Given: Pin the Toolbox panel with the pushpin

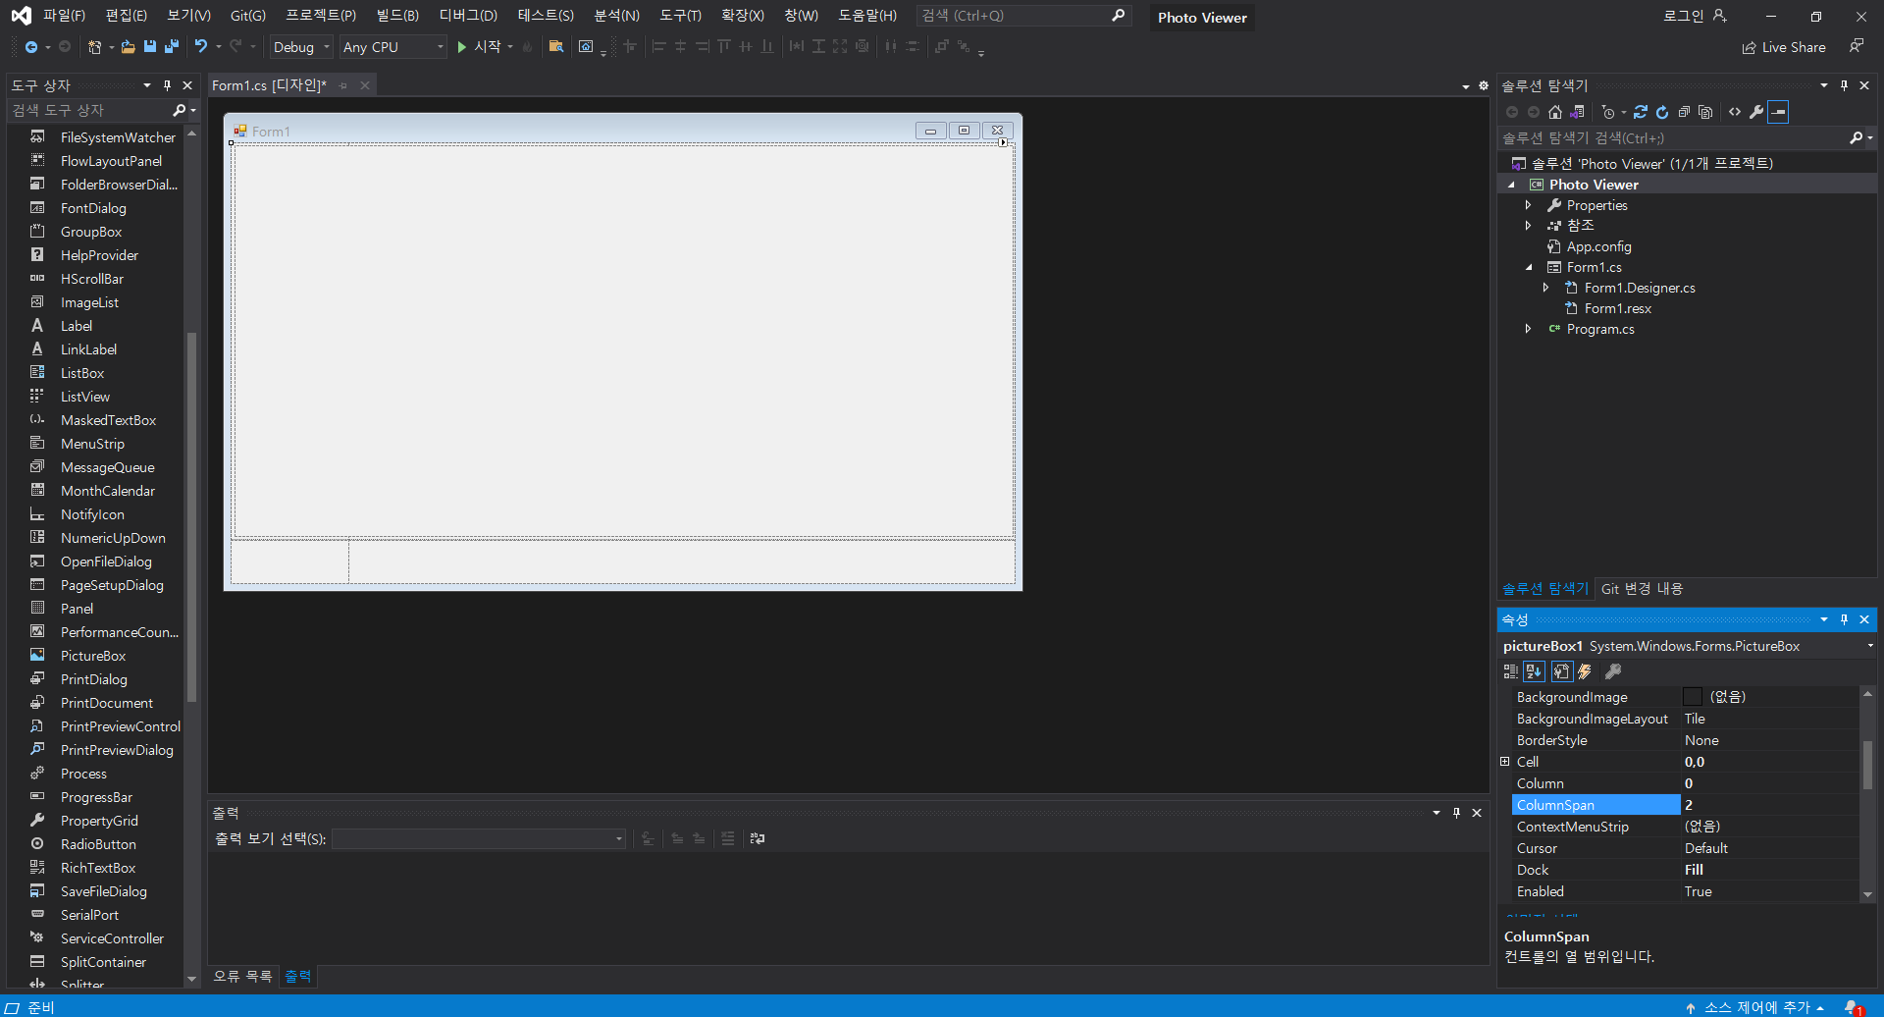Looking at the screenshot, I should coord(167,85).
